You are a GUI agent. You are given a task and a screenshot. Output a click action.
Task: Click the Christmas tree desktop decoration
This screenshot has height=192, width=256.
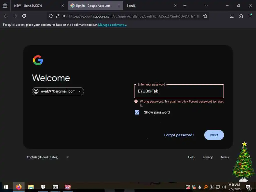tap(243, 162)
